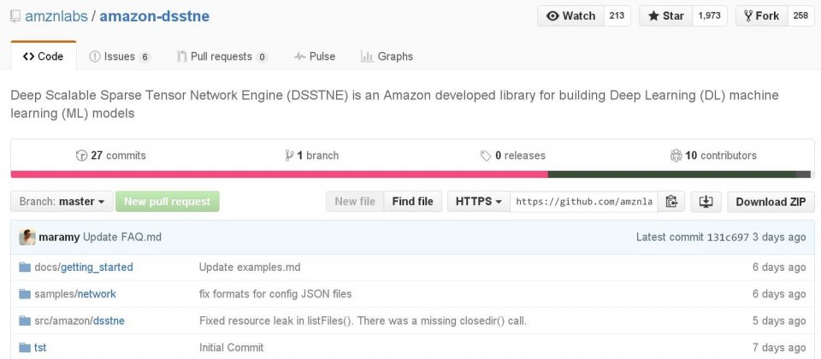Open the HTTPS protocol dropdown
The width and height of the screenshot is (821, 359).
point(479,202)
